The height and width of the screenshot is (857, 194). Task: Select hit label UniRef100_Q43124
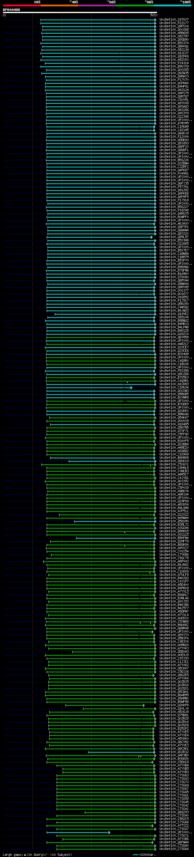[x=174, y=90]
